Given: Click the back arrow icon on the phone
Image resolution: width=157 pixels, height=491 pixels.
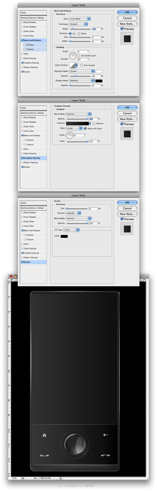Looking at the screenshot, I should click(x=105, y=435).
